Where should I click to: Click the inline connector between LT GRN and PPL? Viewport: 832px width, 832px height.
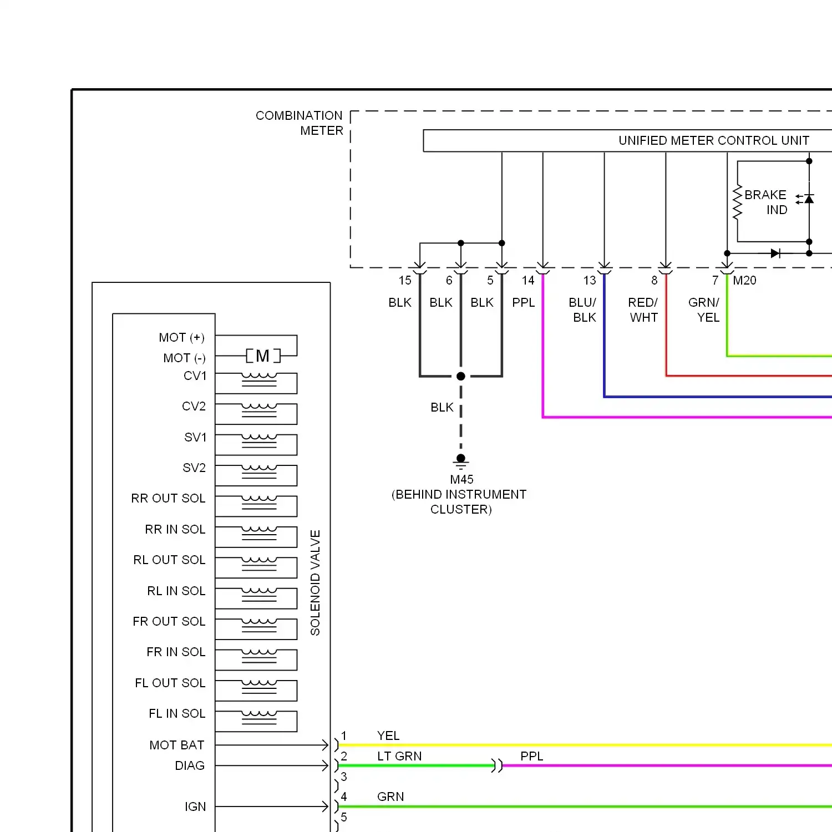[497, 765]
